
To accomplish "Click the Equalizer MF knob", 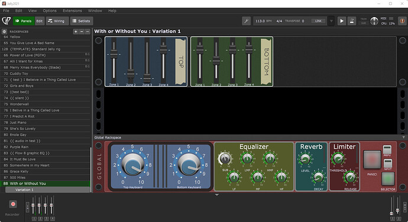I will (257, 178).
